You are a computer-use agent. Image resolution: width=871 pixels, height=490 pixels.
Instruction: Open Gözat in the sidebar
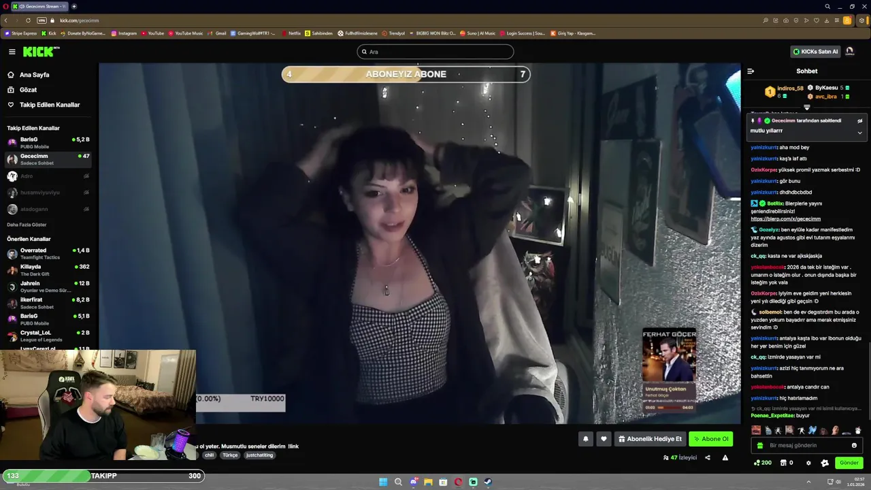(22, 90)
